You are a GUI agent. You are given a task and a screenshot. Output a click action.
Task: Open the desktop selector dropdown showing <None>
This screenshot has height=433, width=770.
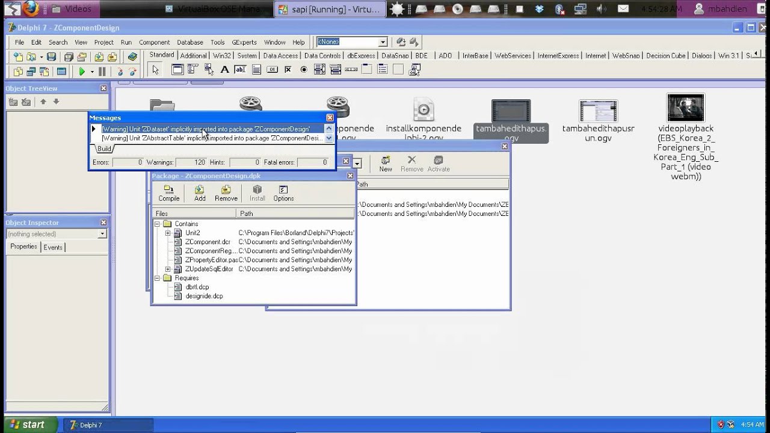(x=383, y=42)
